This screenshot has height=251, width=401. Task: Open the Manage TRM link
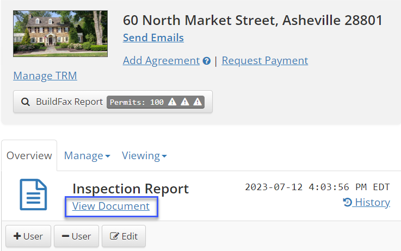tap(45, 76)
